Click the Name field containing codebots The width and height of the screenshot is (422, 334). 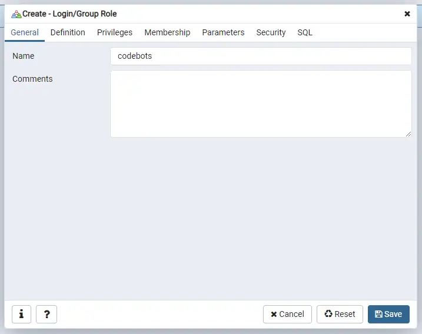click(261, 56)
